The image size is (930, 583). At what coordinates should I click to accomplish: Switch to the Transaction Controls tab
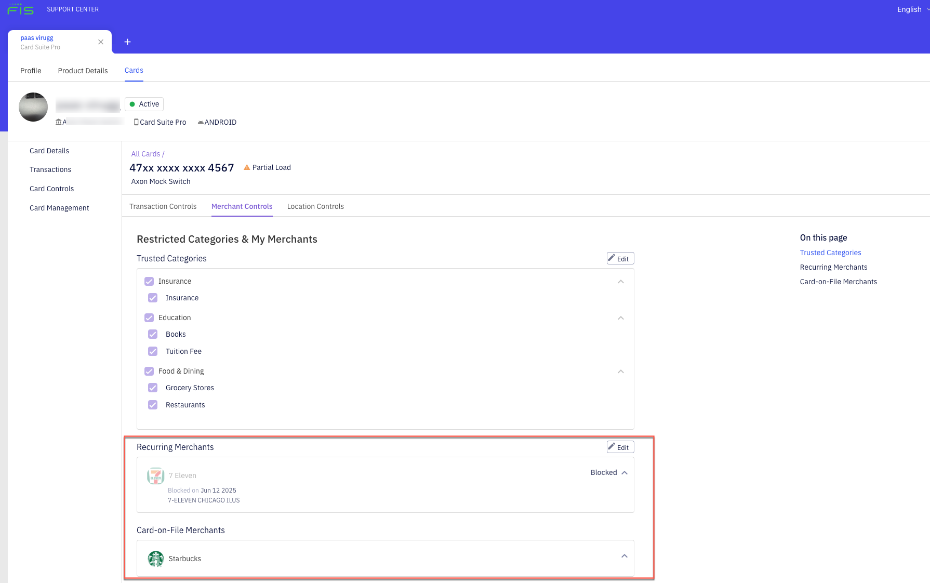(163, 206)
